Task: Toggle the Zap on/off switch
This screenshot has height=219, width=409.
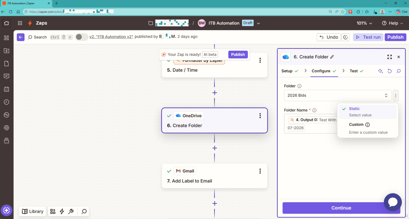Action: (x=81, y=37)
